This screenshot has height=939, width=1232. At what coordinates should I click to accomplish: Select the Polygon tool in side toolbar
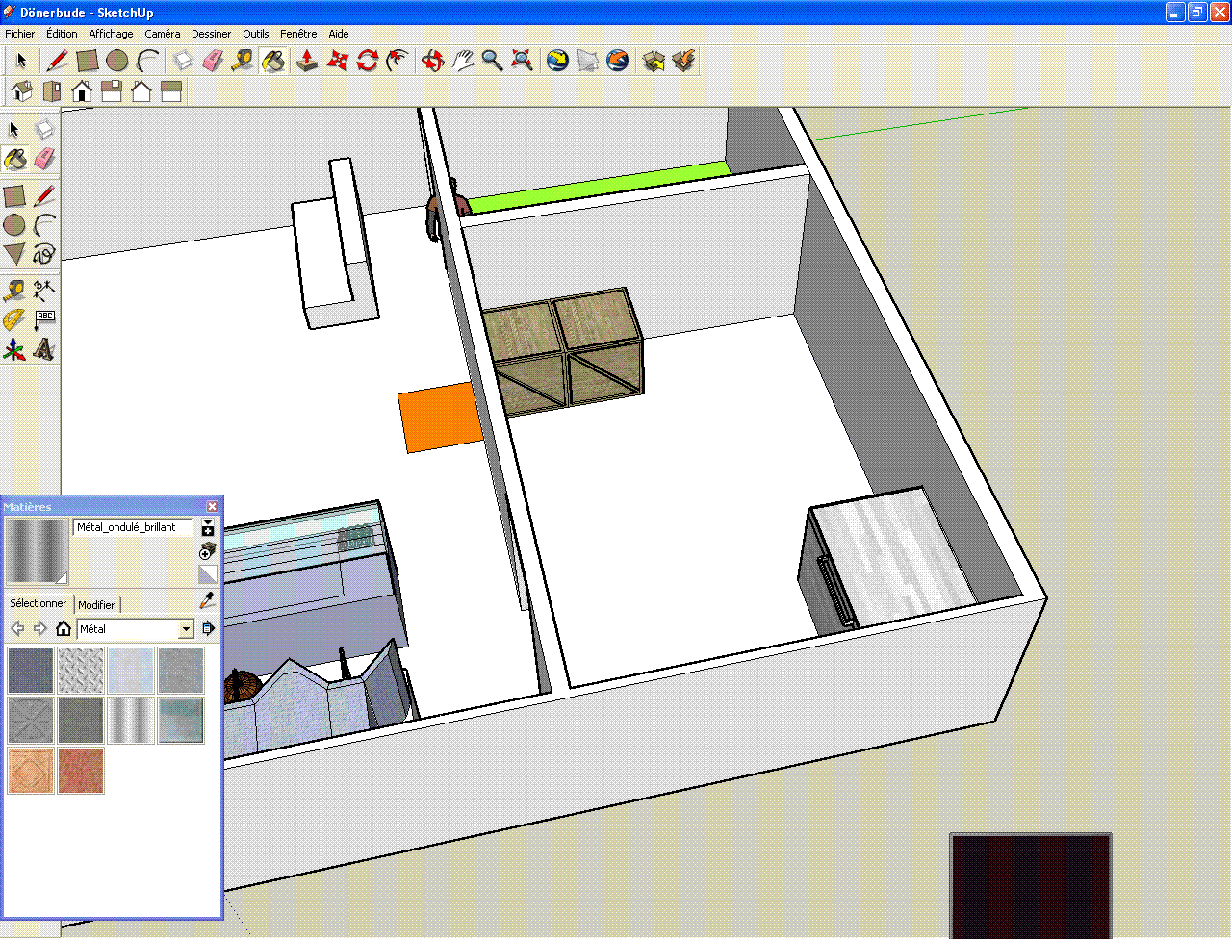click(13, 254)
